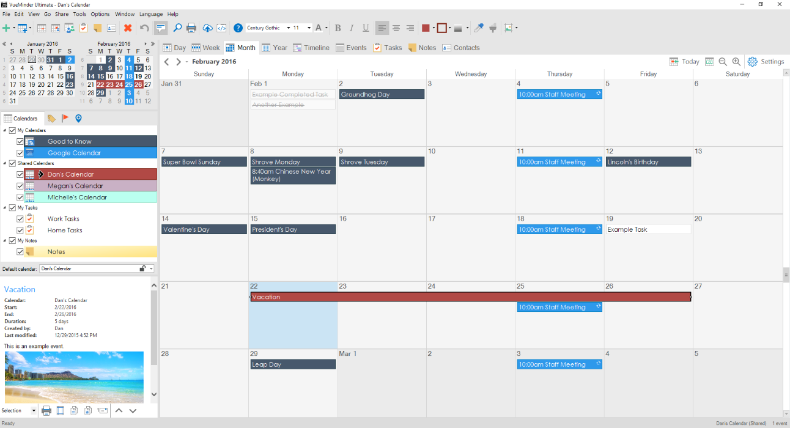Viewport: 790px width, 428px height.
Task: Click the Print icon in the main toolbar
Action: 191,28
